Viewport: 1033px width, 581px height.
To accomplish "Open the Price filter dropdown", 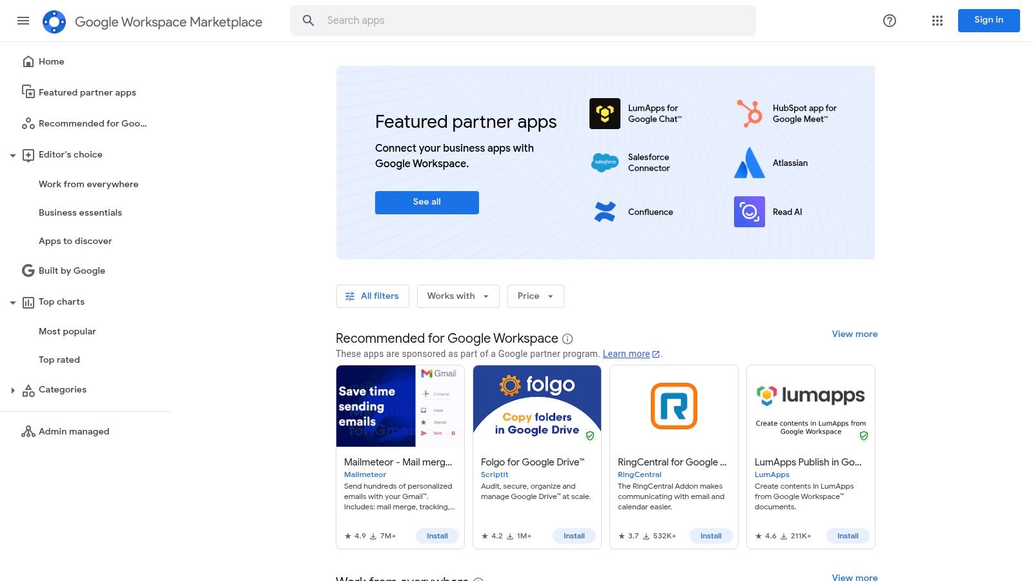I will (x=535, y=296).
